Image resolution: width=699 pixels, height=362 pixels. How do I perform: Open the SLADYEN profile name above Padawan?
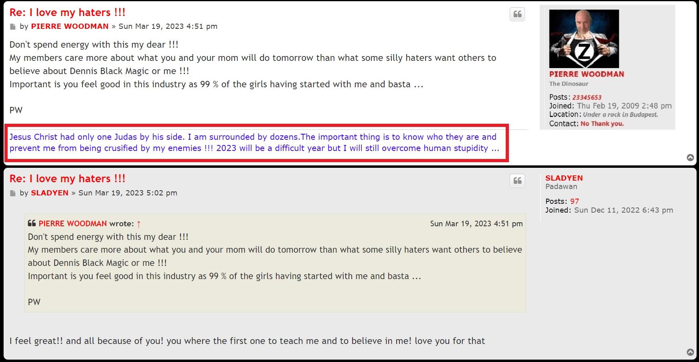coord(564,178)
